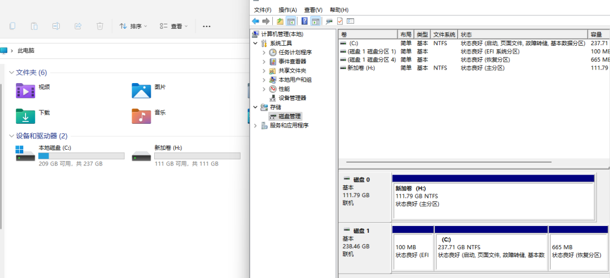
Task: Click the Paste icon in File Explorer toolbar
Action: click(34, 26)
